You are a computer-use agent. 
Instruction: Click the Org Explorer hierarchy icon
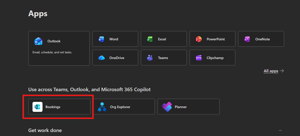click(x=102, y=107)
